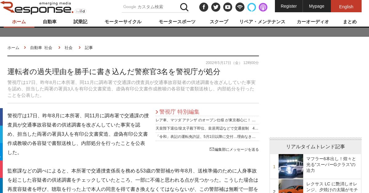This screenshot has width=369, height=193.
Task: Click the envelope message icon
Action: (x=212, y=149)
